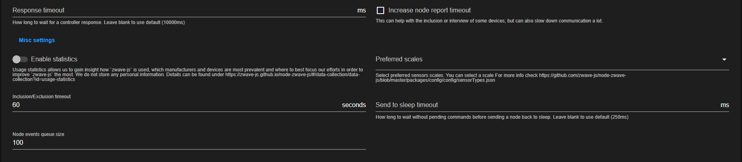Click the Enable statistics label text
The image size is (742, 162).
pyautogui.click(x=54, y=59)
